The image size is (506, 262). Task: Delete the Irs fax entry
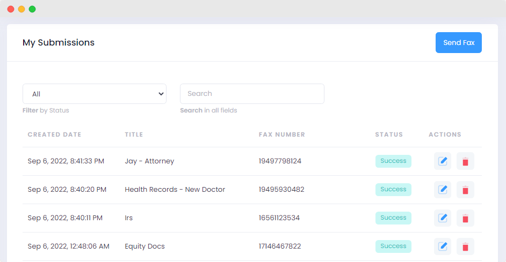(x=465, y=218)
